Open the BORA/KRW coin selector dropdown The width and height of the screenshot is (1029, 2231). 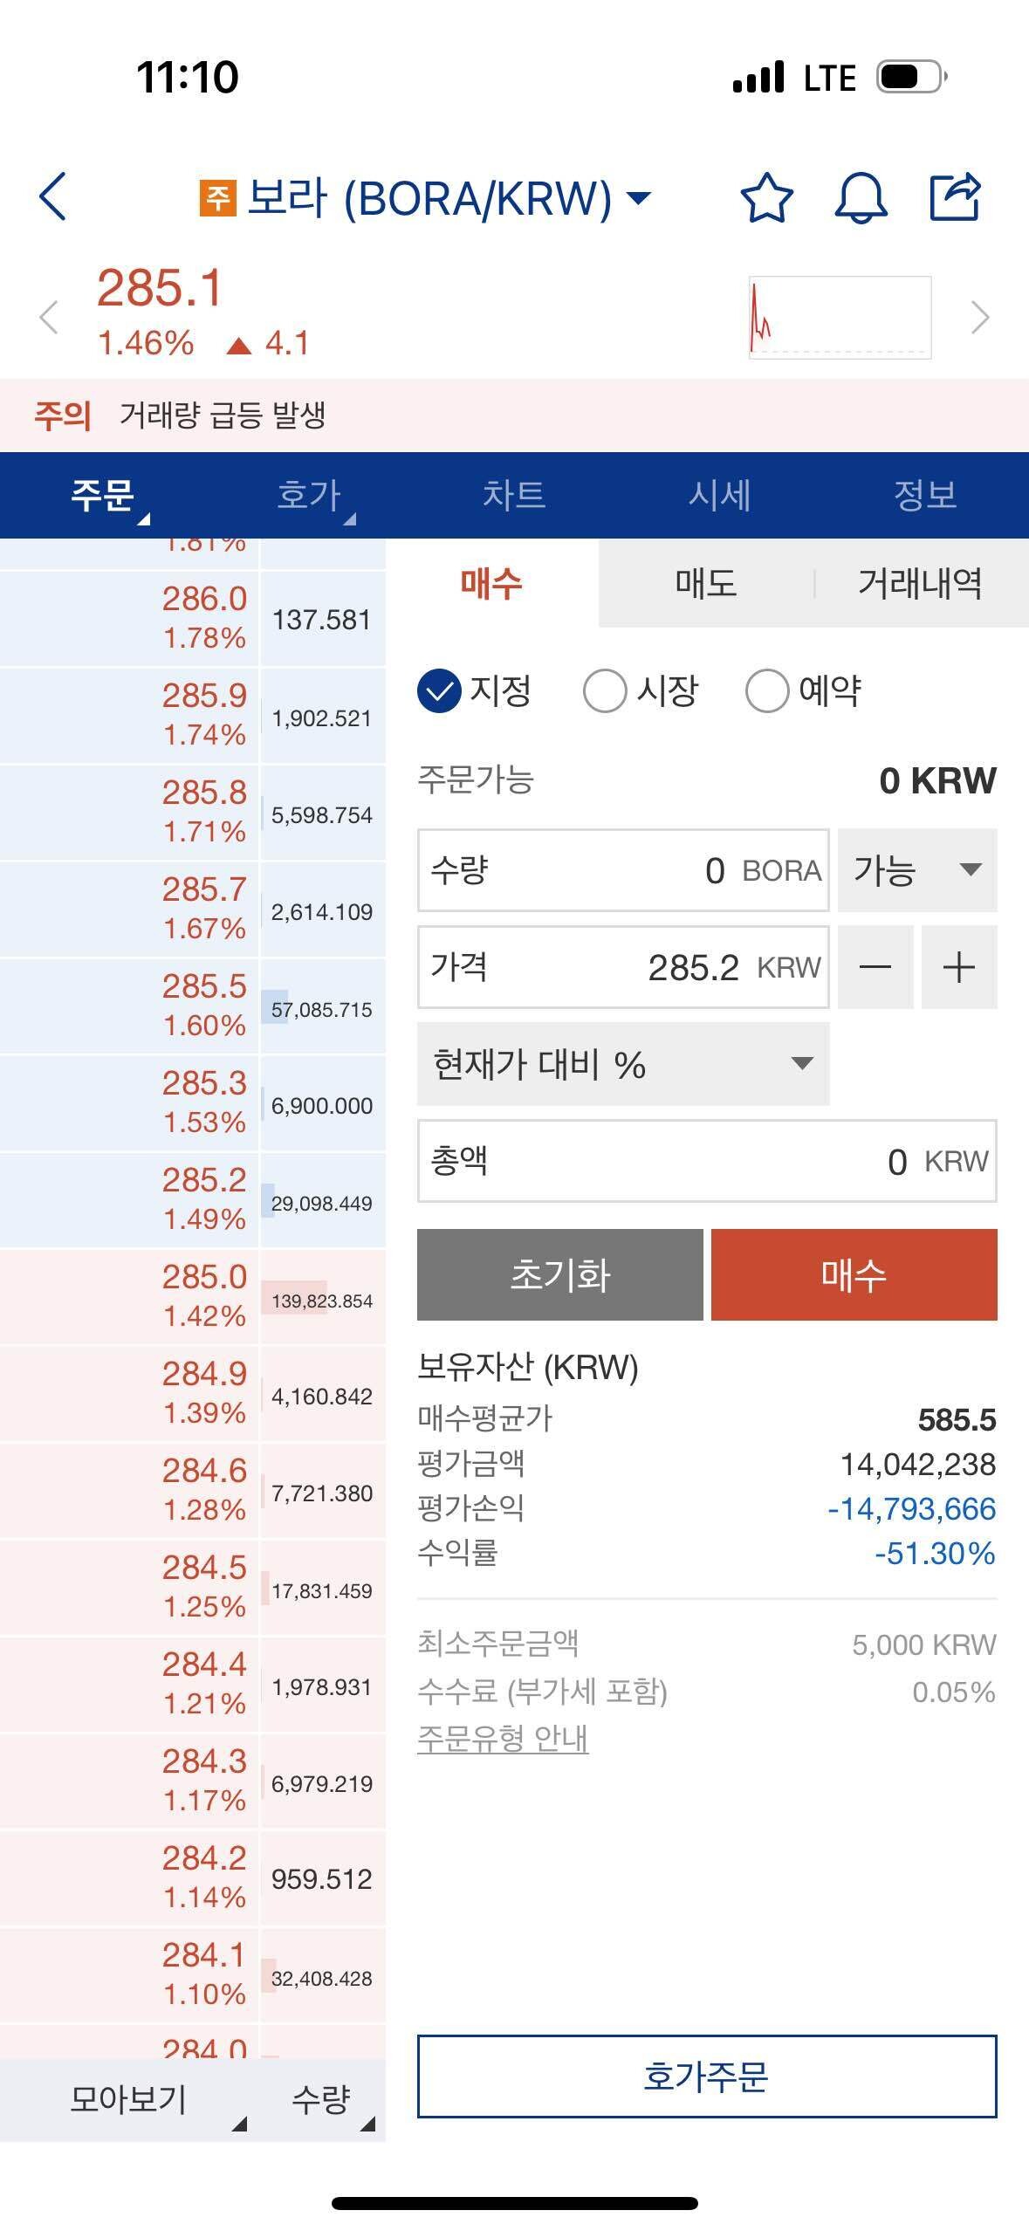pyautogui.click(x=636, y=199)
